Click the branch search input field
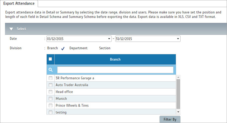Screen dimensions: 227x123 click(x=115, y=70)
